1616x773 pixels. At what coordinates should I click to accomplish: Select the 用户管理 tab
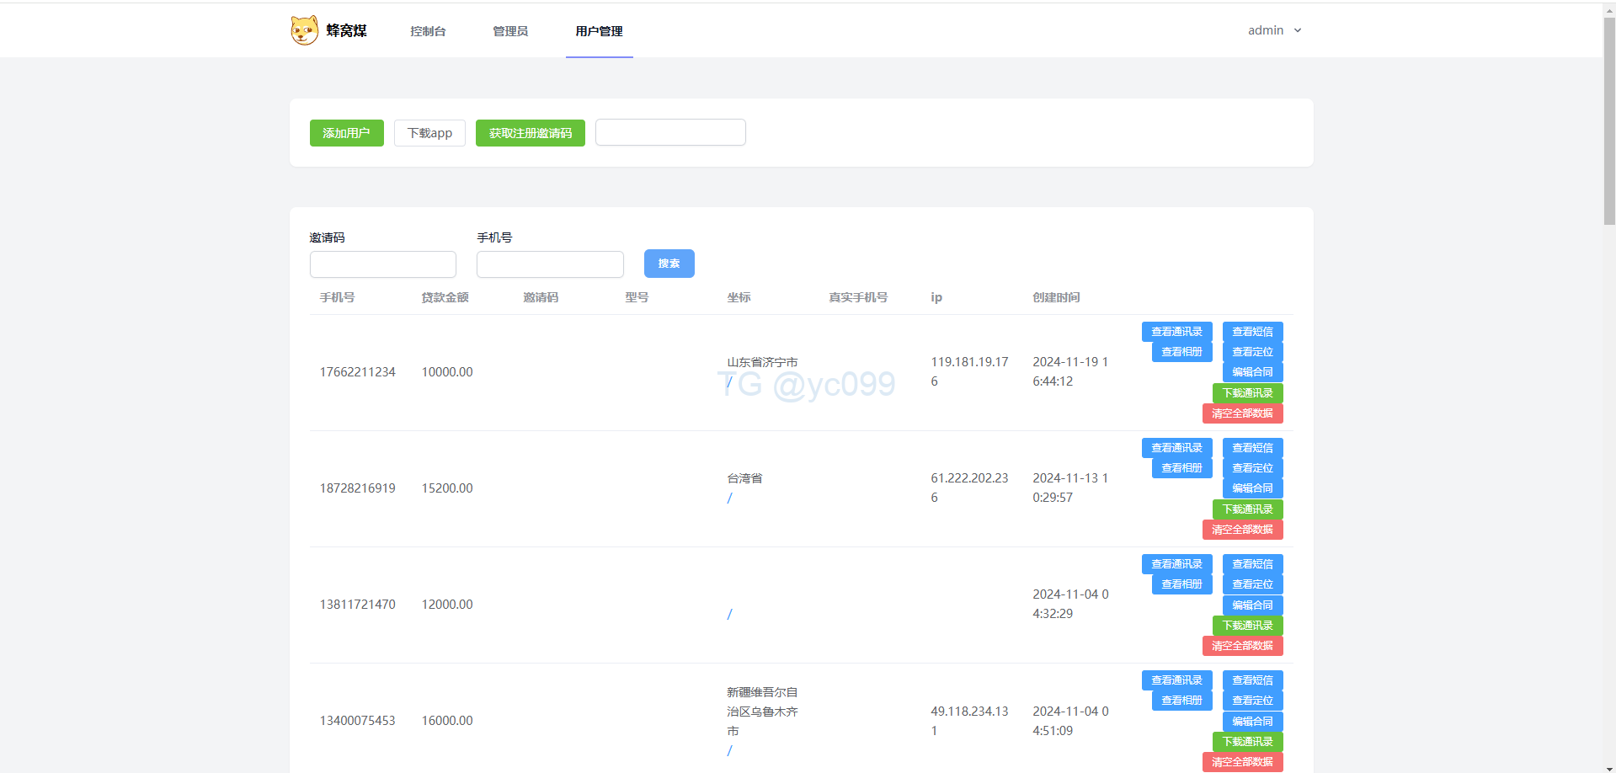point(599,31)
